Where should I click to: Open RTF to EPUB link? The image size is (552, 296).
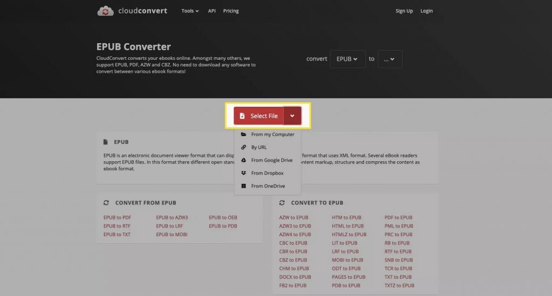(398, 251)
